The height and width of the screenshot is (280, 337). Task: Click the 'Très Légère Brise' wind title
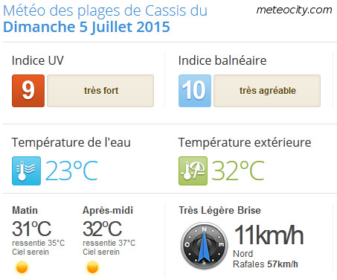(219, 211)
